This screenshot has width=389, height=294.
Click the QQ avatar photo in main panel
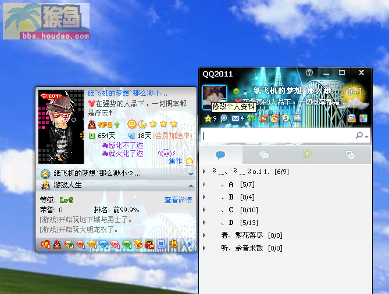pos(215,97)
